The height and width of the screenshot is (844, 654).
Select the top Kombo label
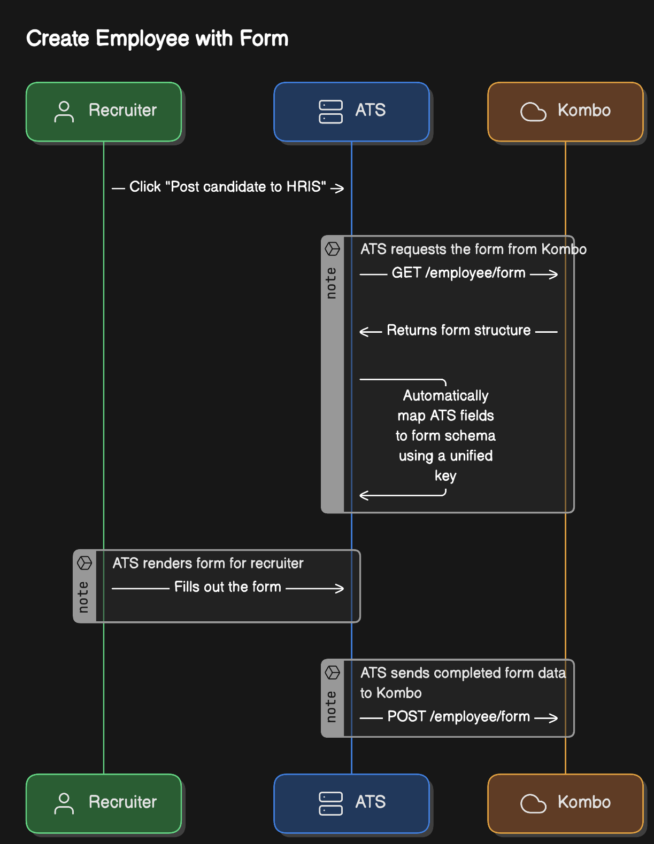[x=584, y=110]
